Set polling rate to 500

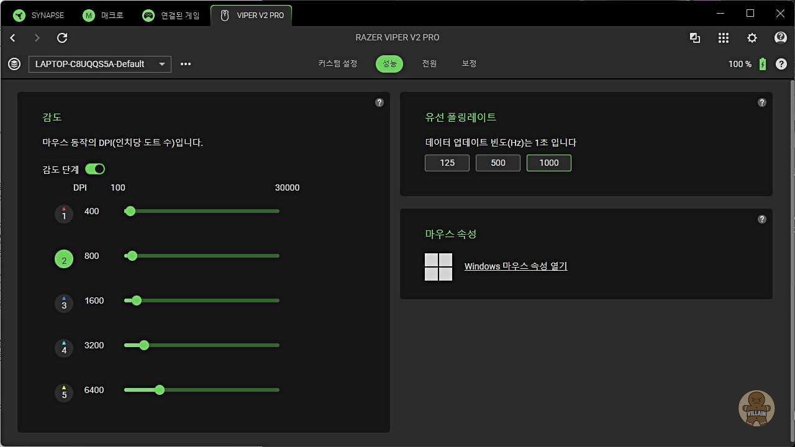pos(498,163)
